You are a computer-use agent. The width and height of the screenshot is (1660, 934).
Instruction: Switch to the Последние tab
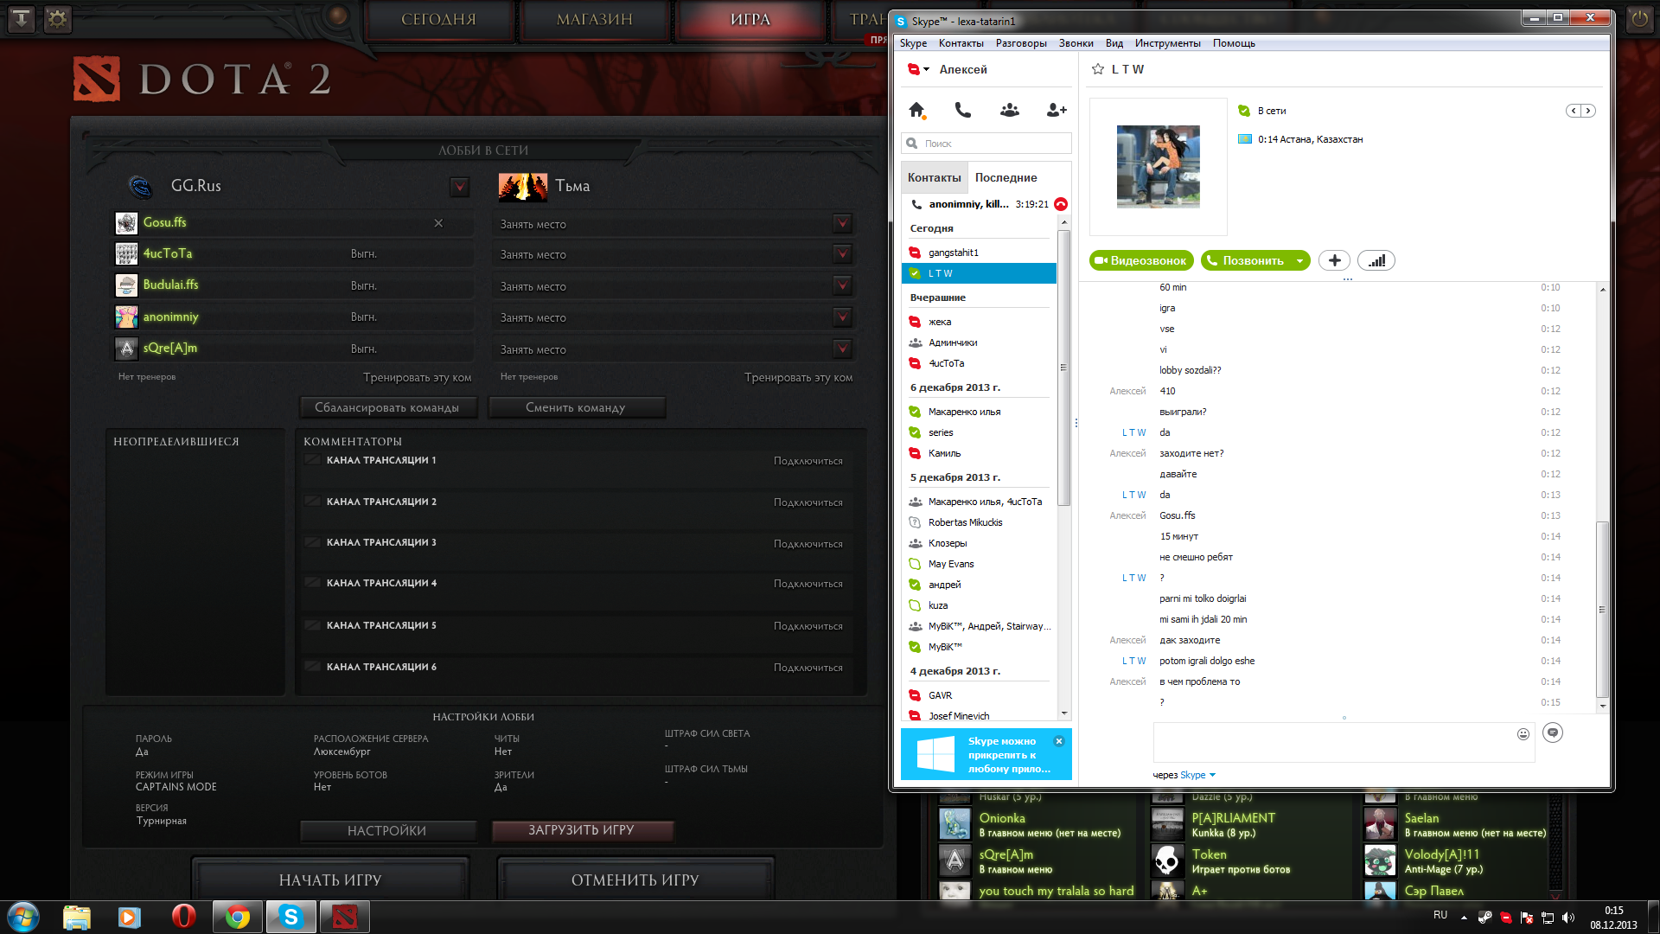pos(1006,177)
